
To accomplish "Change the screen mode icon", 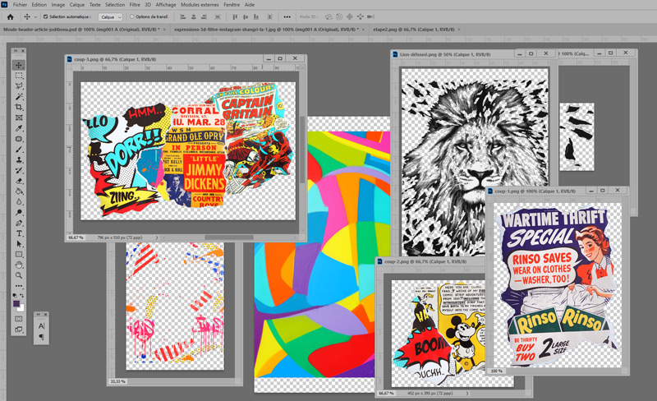I will (19, 330).
